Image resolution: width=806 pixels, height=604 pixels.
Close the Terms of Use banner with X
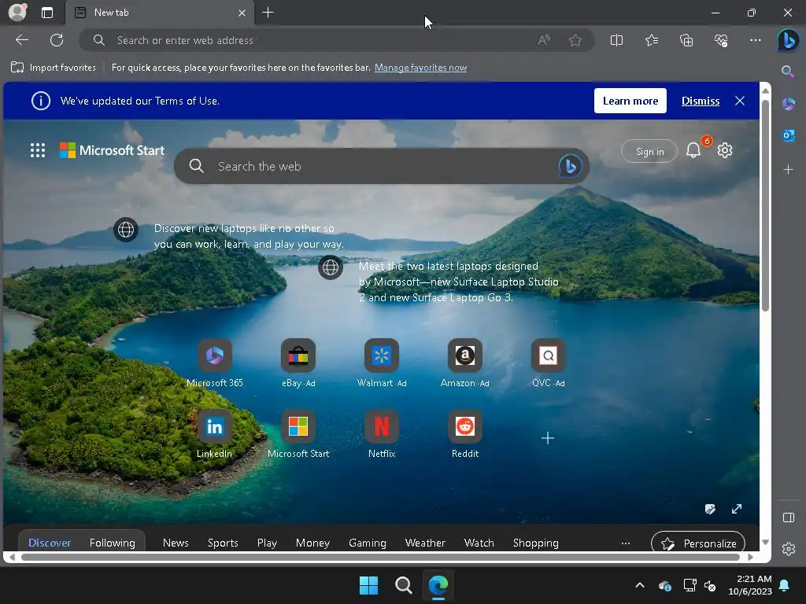pyautogui.click(x=740, y=101)
